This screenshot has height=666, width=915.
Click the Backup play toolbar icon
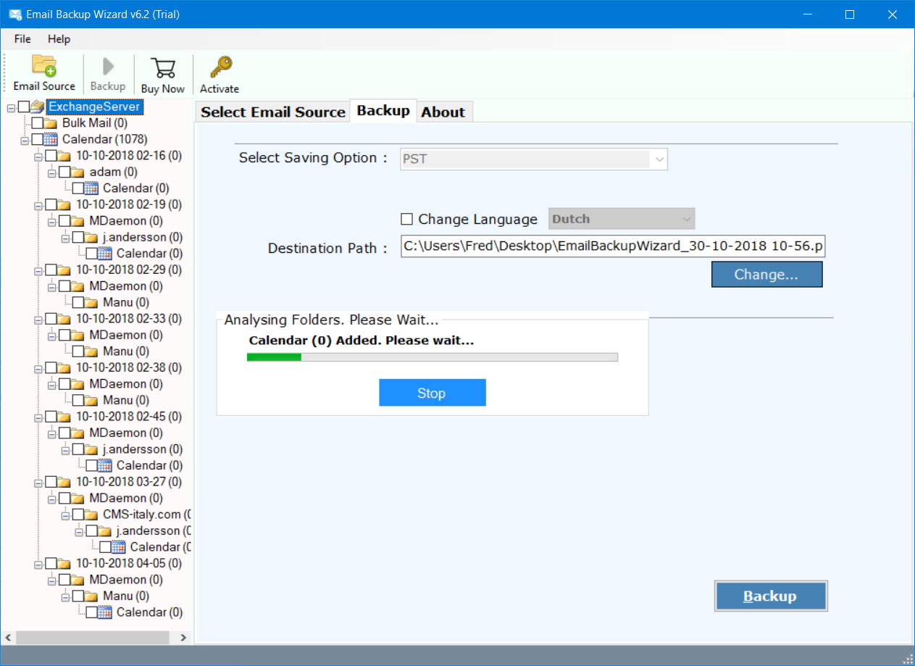pos(108,67)
